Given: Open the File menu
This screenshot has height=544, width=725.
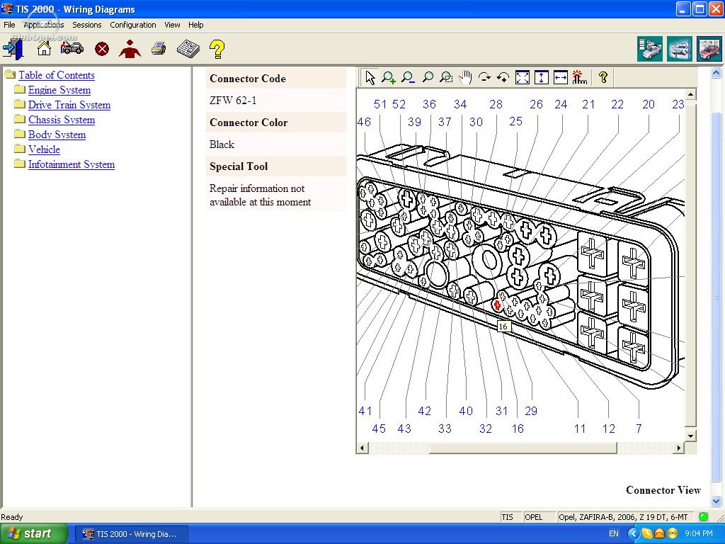Looking at the screenshot, I should [9, 25].
